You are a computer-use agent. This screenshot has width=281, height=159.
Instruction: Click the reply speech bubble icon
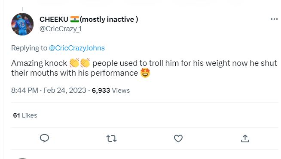[x=44, y=138]
